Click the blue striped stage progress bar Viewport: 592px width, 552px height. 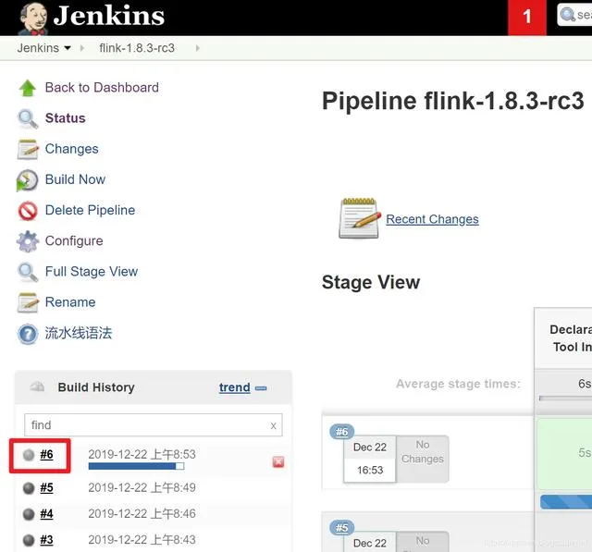point(566,502)
